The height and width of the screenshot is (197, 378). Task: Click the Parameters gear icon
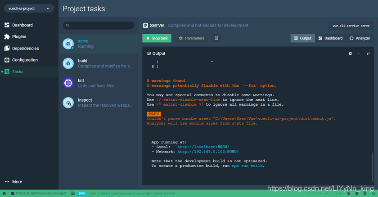click(x=181, y=38)
